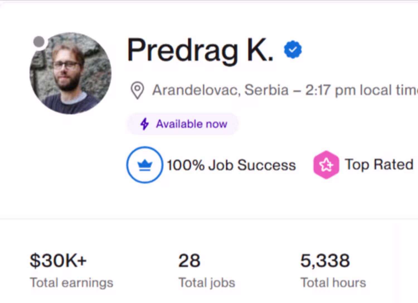This screenshot has width=418, height=303.
Task: Click the grey offline status dot
Action: 39,42
